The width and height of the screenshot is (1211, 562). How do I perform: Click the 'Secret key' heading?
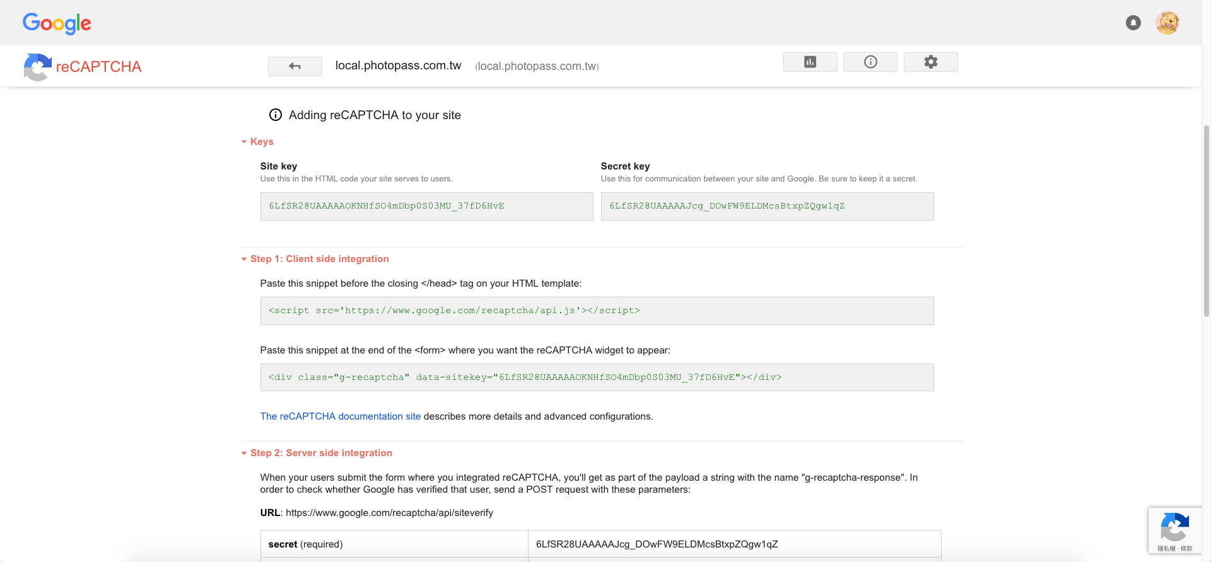[x=625, y=166]
